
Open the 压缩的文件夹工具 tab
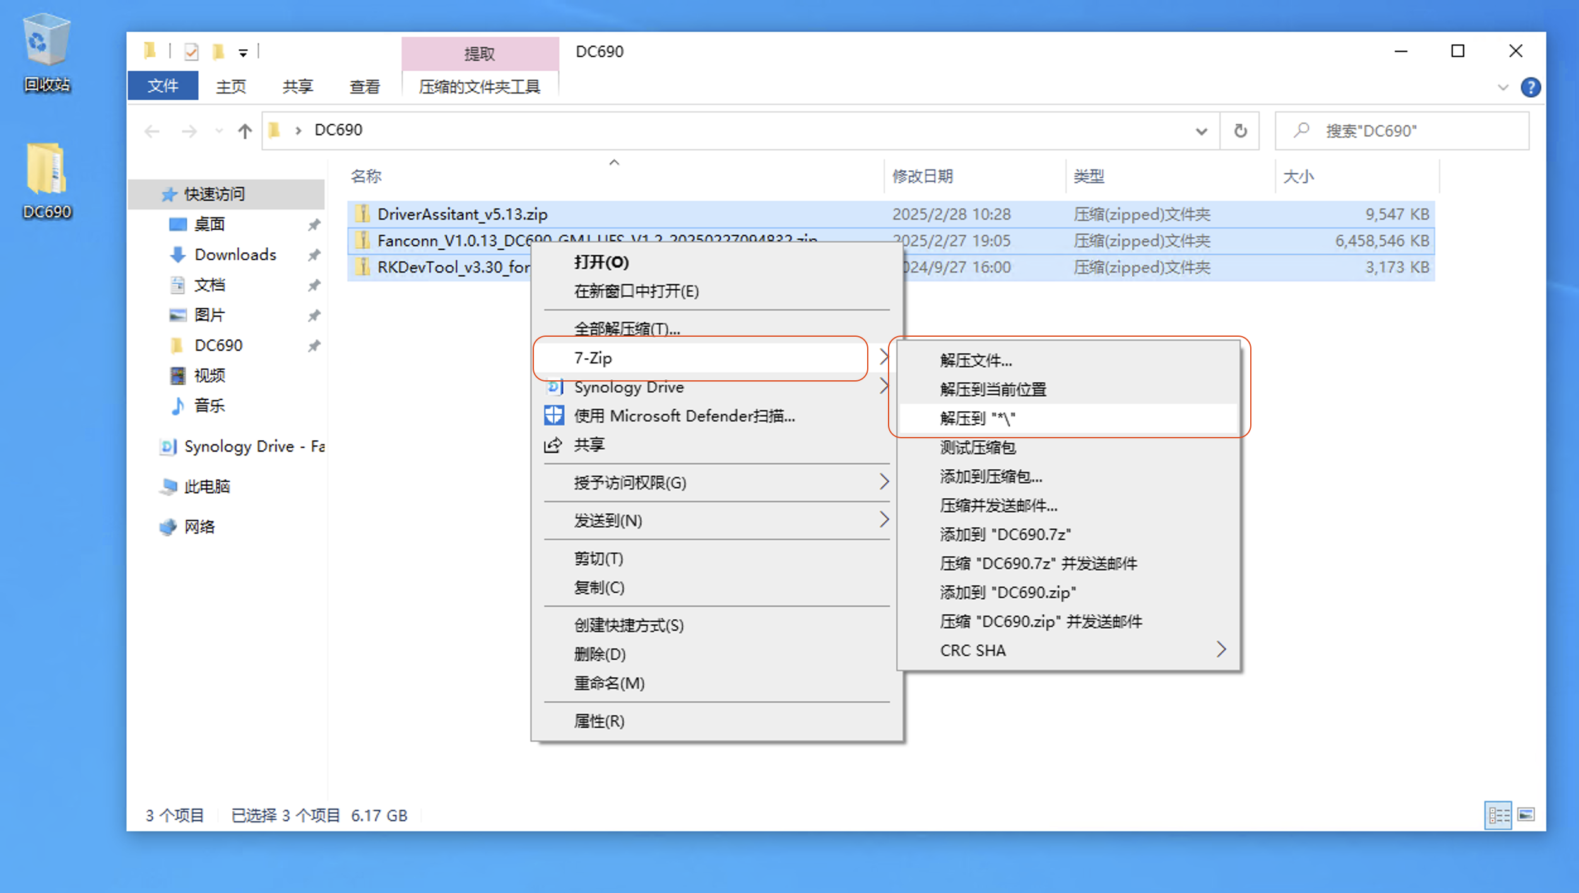tap(480, 86)
